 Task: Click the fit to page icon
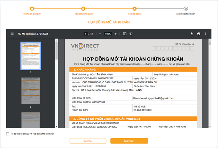tap(125, 34)
